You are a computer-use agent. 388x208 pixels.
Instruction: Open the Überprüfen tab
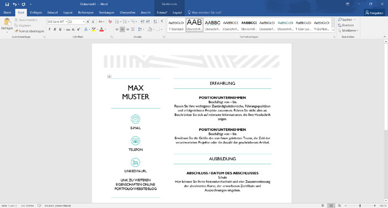pos(127,12)
